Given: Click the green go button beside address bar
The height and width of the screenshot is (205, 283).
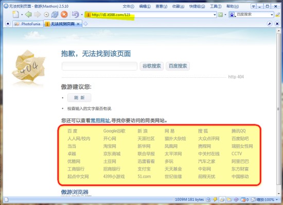Looking at the screenshot, I should 220,14.
